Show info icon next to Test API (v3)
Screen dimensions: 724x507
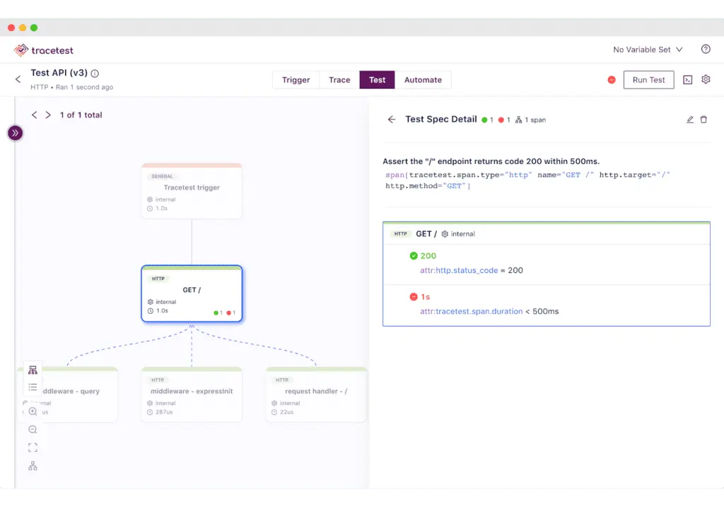[95, 74]
